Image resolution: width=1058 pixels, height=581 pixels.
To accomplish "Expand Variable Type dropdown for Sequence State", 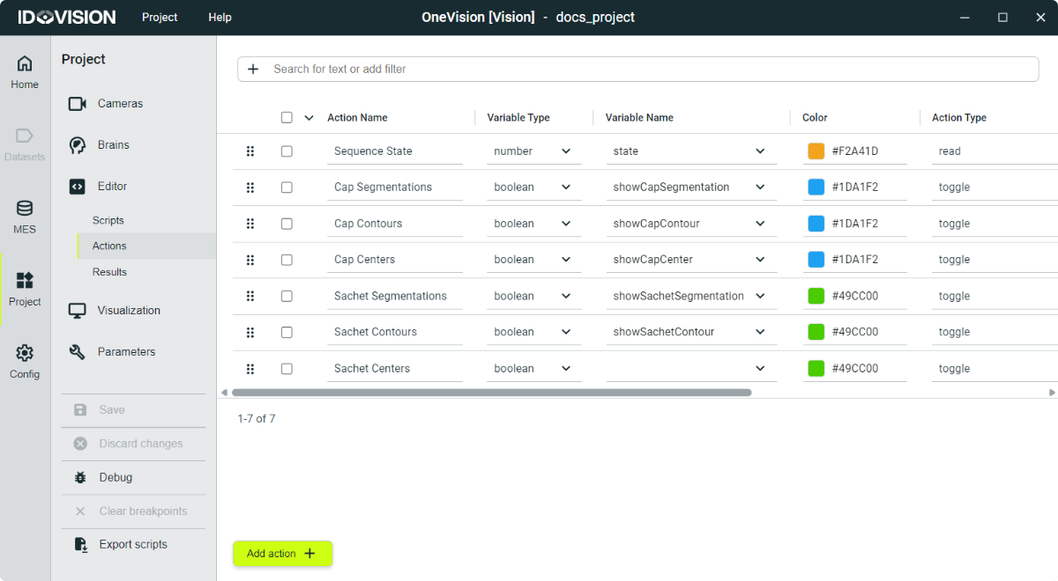I will (x=566, y=151).
